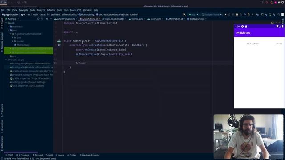Click the MaMeteo title in emulator app bar
285x160 pixels.
tap(243, 33)
